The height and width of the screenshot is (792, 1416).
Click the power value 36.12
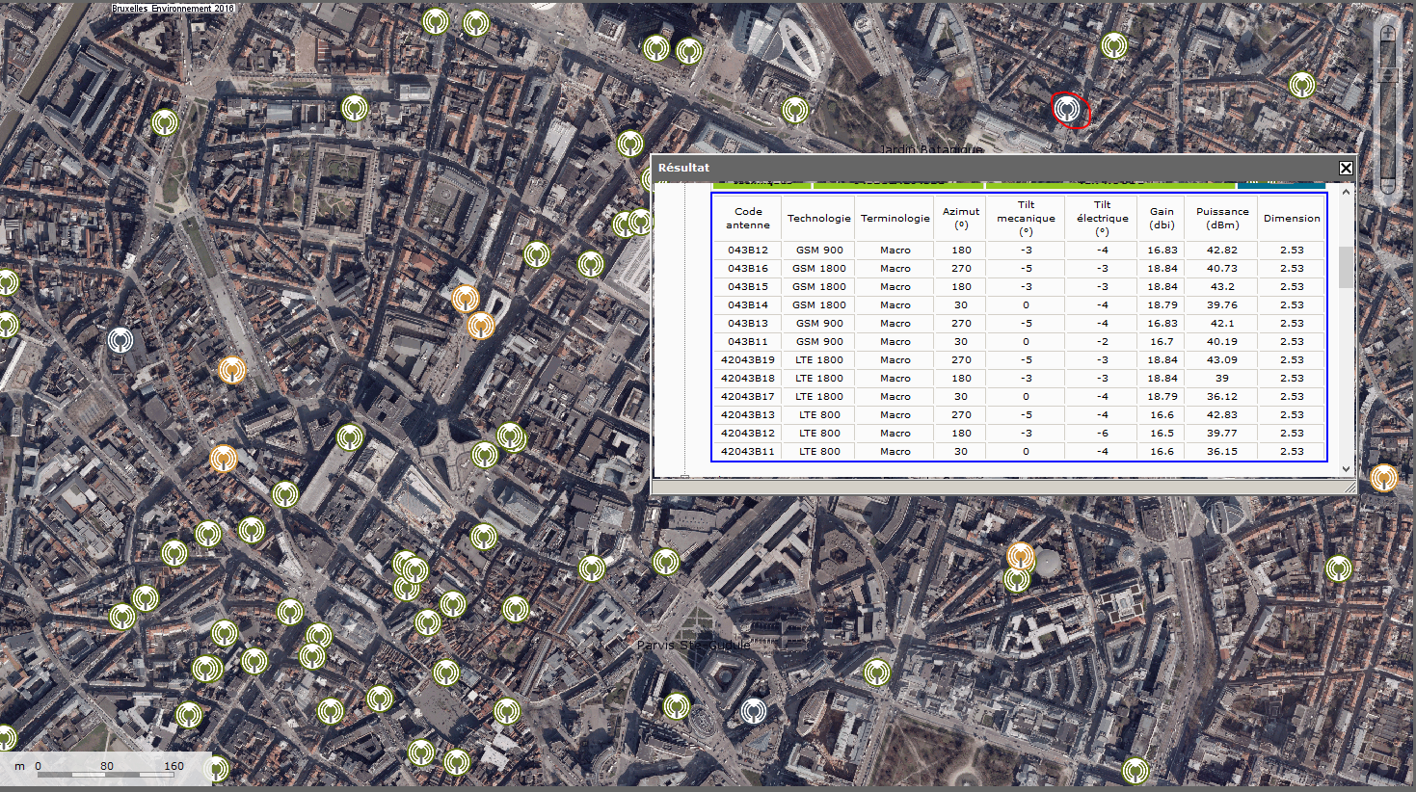[x=1222, y=397]
